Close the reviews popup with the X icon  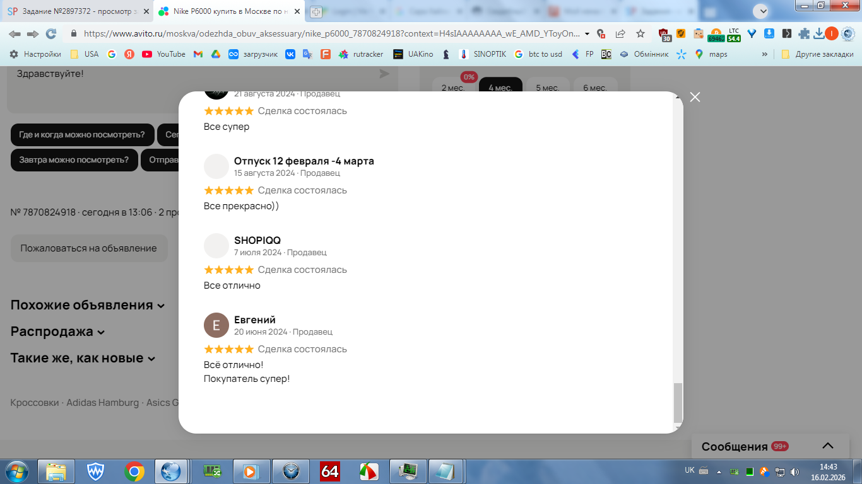[695, 97]
